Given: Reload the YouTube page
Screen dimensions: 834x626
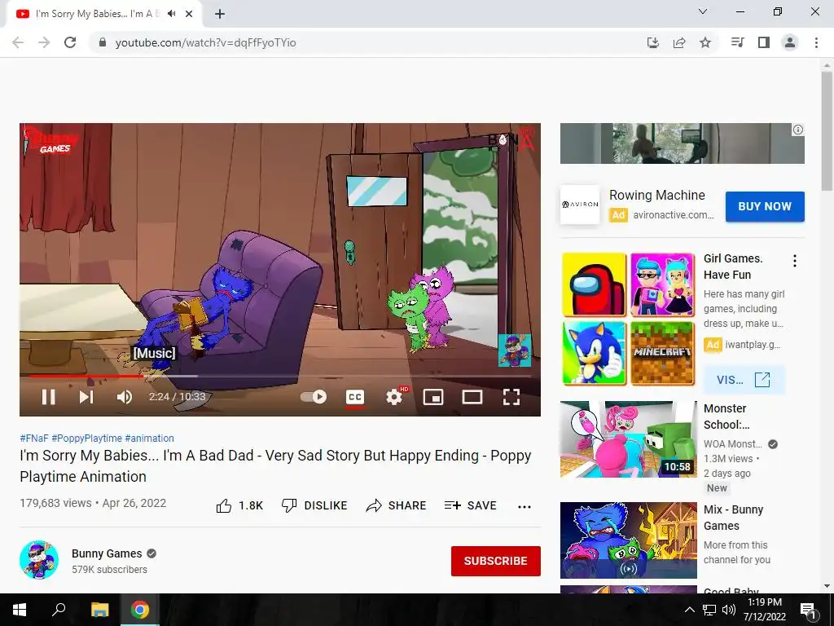Looking at the screenshot, I should click(x=70, y=42).
